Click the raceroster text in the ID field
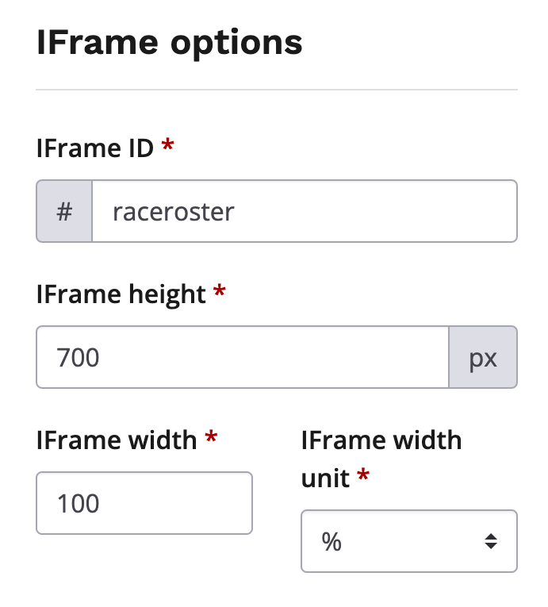The image size is (548, 607). click(174, 211)
